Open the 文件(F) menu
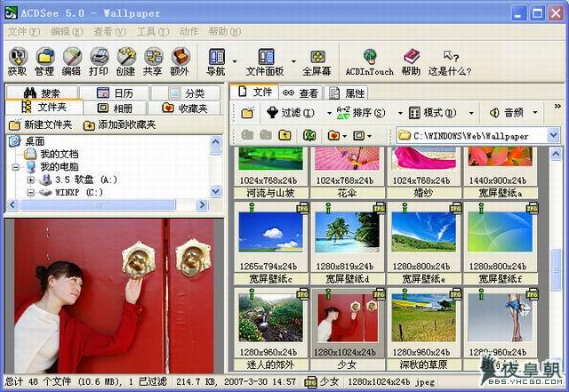Screen dimensions: 569x392 pyautogui.click(x=23, y=32)
